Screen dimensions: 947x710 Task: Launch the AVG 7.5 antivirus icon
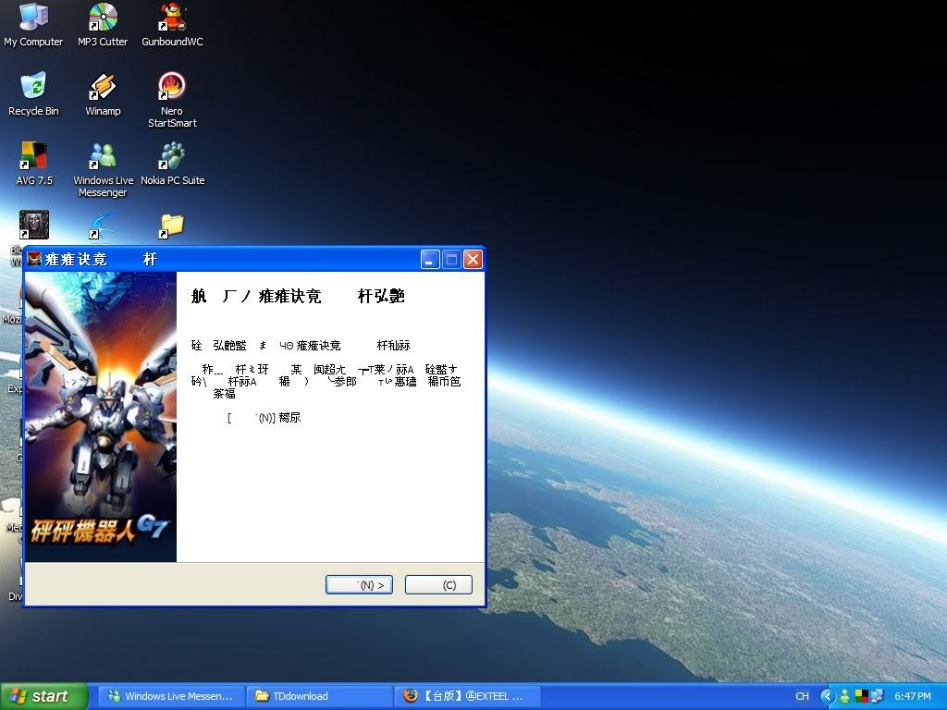33,157
